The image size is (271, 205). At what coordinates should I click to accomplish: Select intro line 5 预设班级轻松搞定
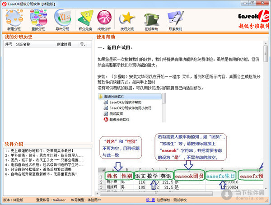(38, 169)
